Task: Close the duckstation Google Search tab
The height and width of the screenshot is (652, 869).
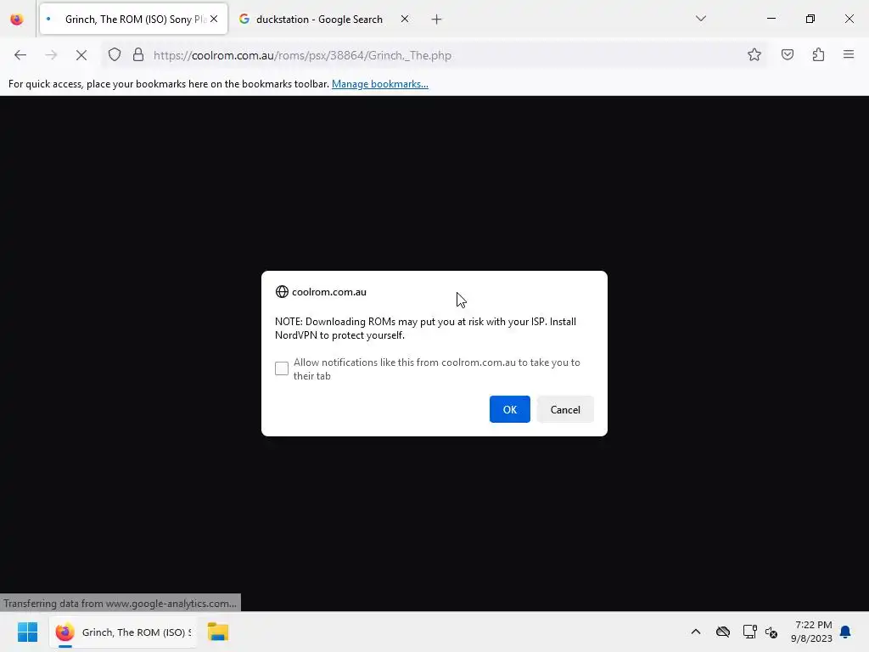Action: (x=405, y=19)
